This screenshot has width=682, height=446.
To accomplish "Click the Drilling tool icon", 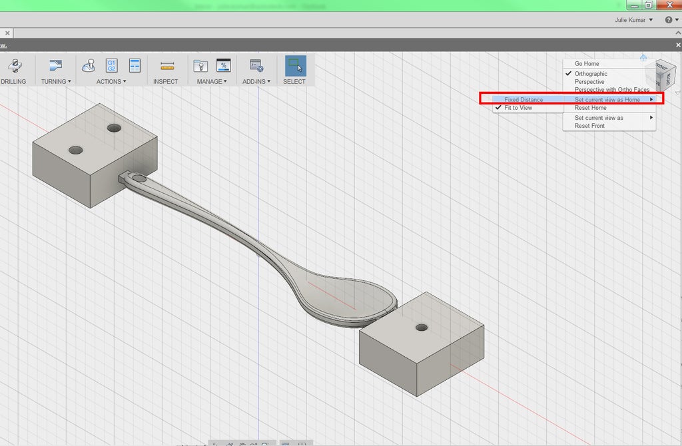I will [x=15, y=66].
